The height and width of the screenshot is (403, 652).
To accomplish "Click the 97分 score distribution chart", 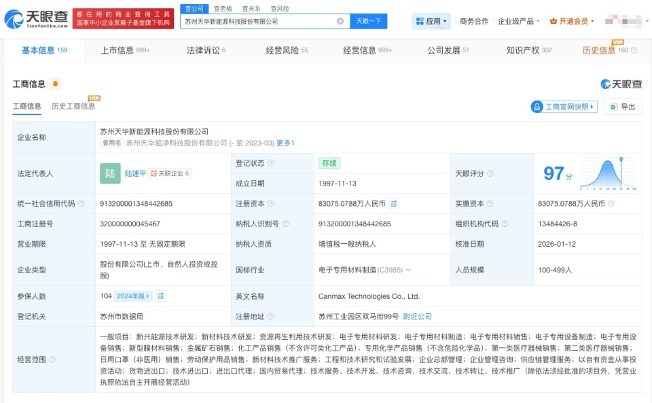I will [x=607, y=173].
